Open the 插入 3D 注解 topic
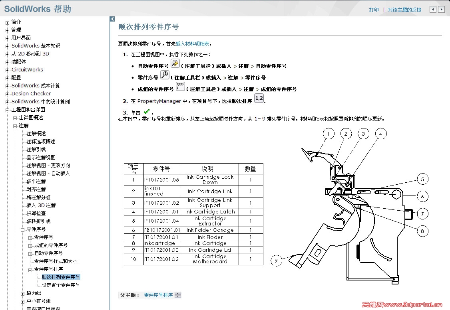Viewport: 450px width, 310px height. [41, 205]
